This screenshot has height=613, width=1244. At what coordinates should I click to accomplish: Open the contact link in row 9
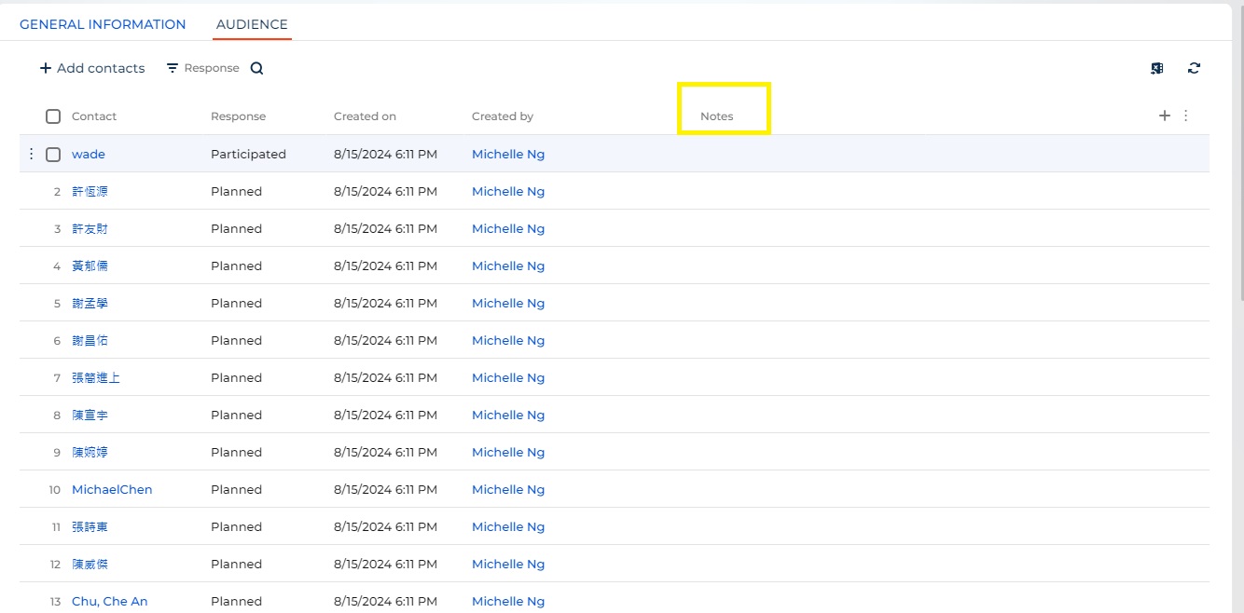(90, 452)
